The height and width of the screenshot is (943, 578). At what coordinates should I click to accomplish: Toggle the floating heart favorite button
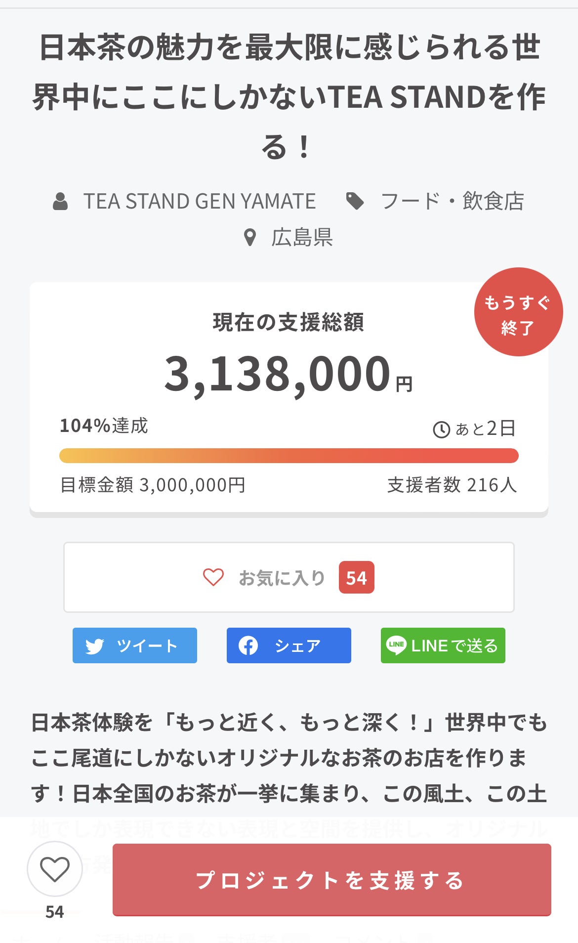54,869
